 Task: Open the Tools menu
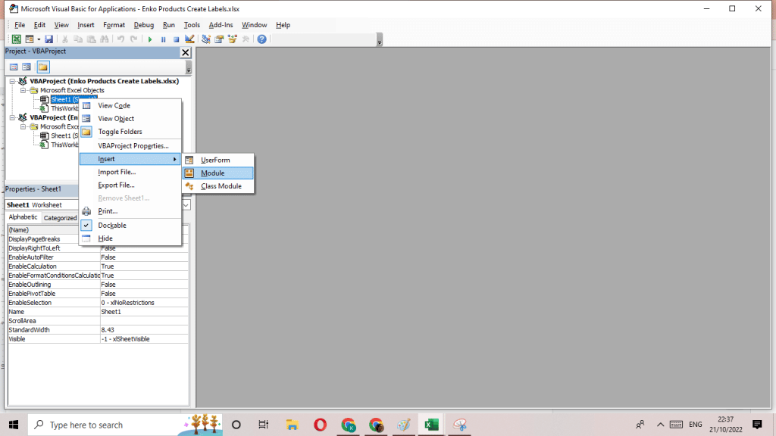coord(192,25)
